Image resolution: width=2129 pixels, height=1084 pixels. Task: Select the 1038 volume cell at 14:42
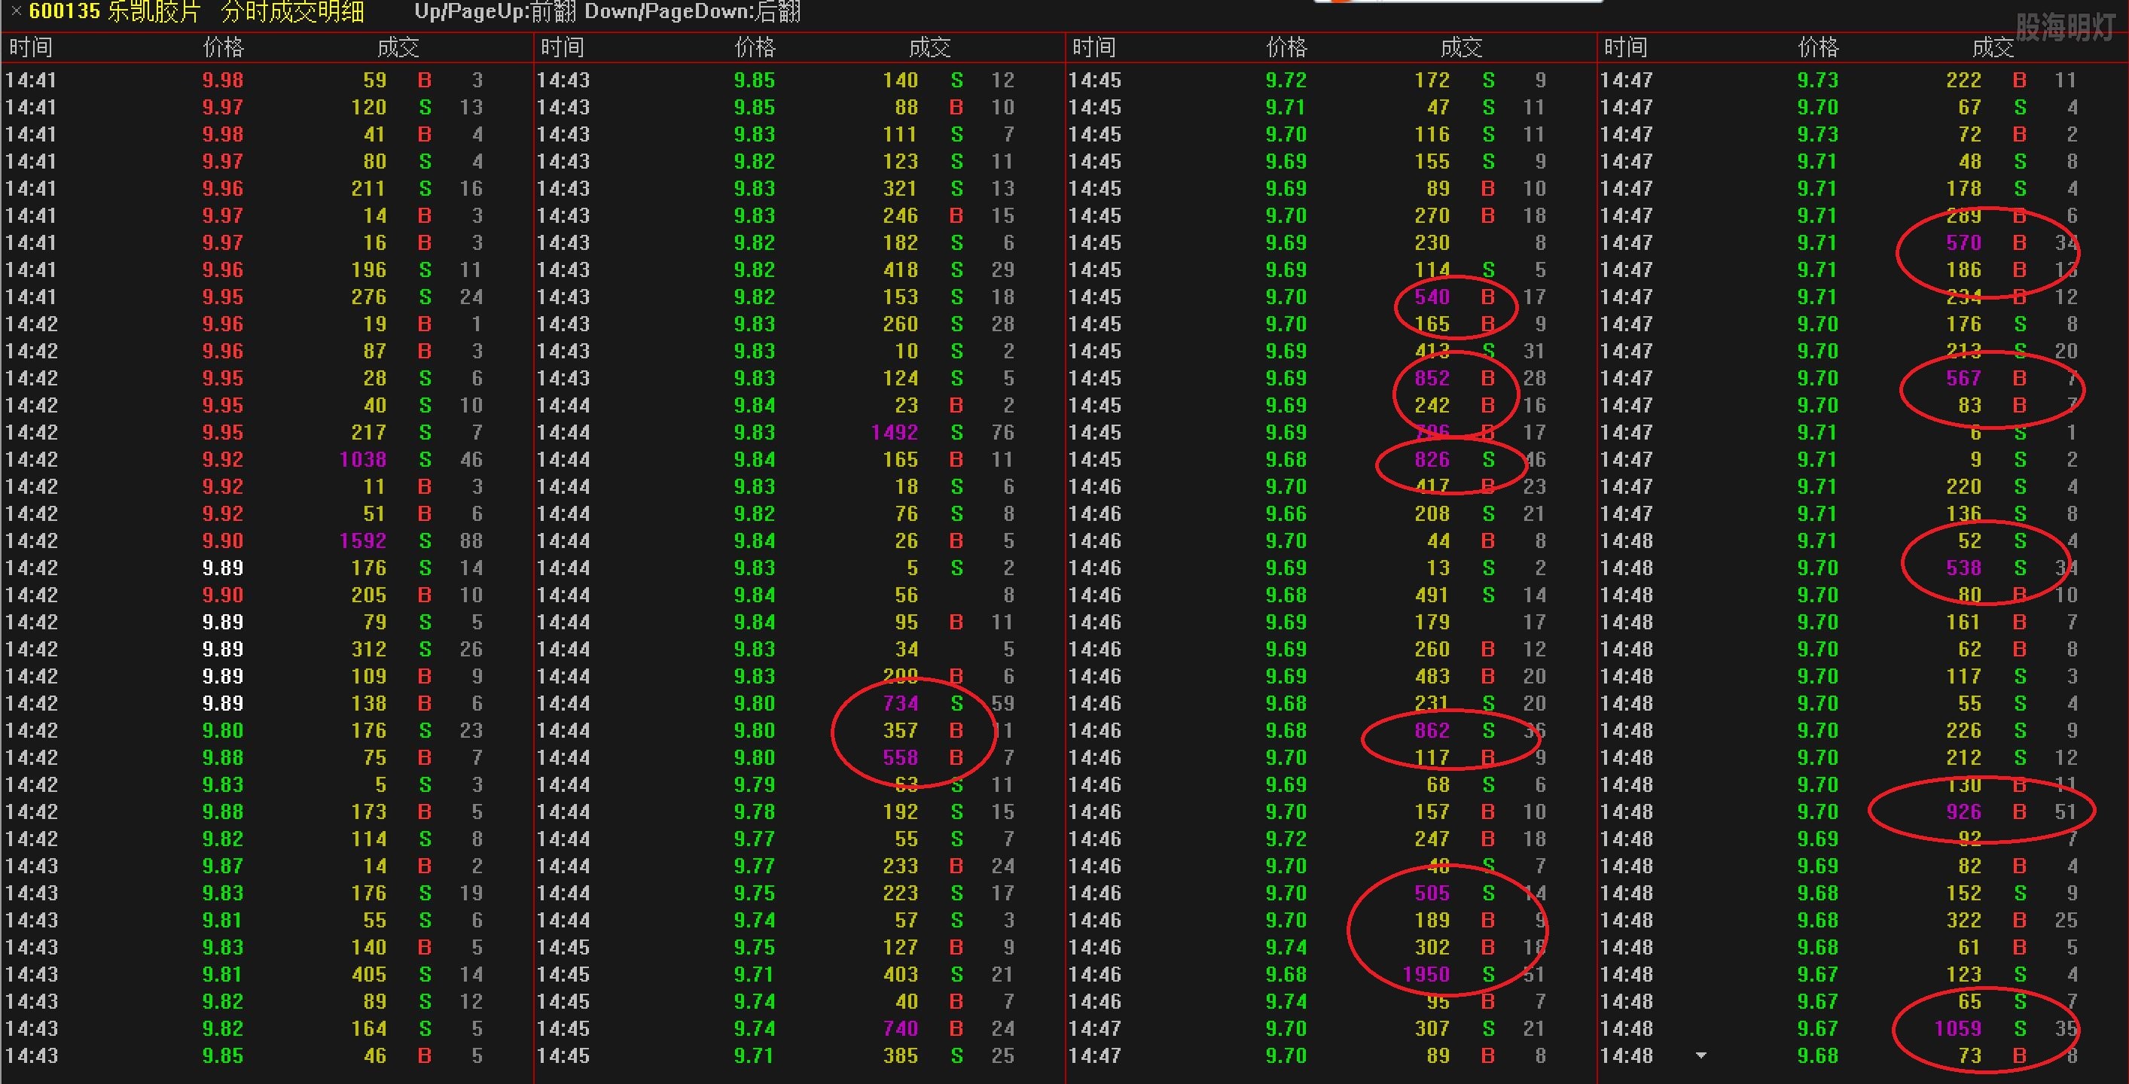tap(363, 459)
